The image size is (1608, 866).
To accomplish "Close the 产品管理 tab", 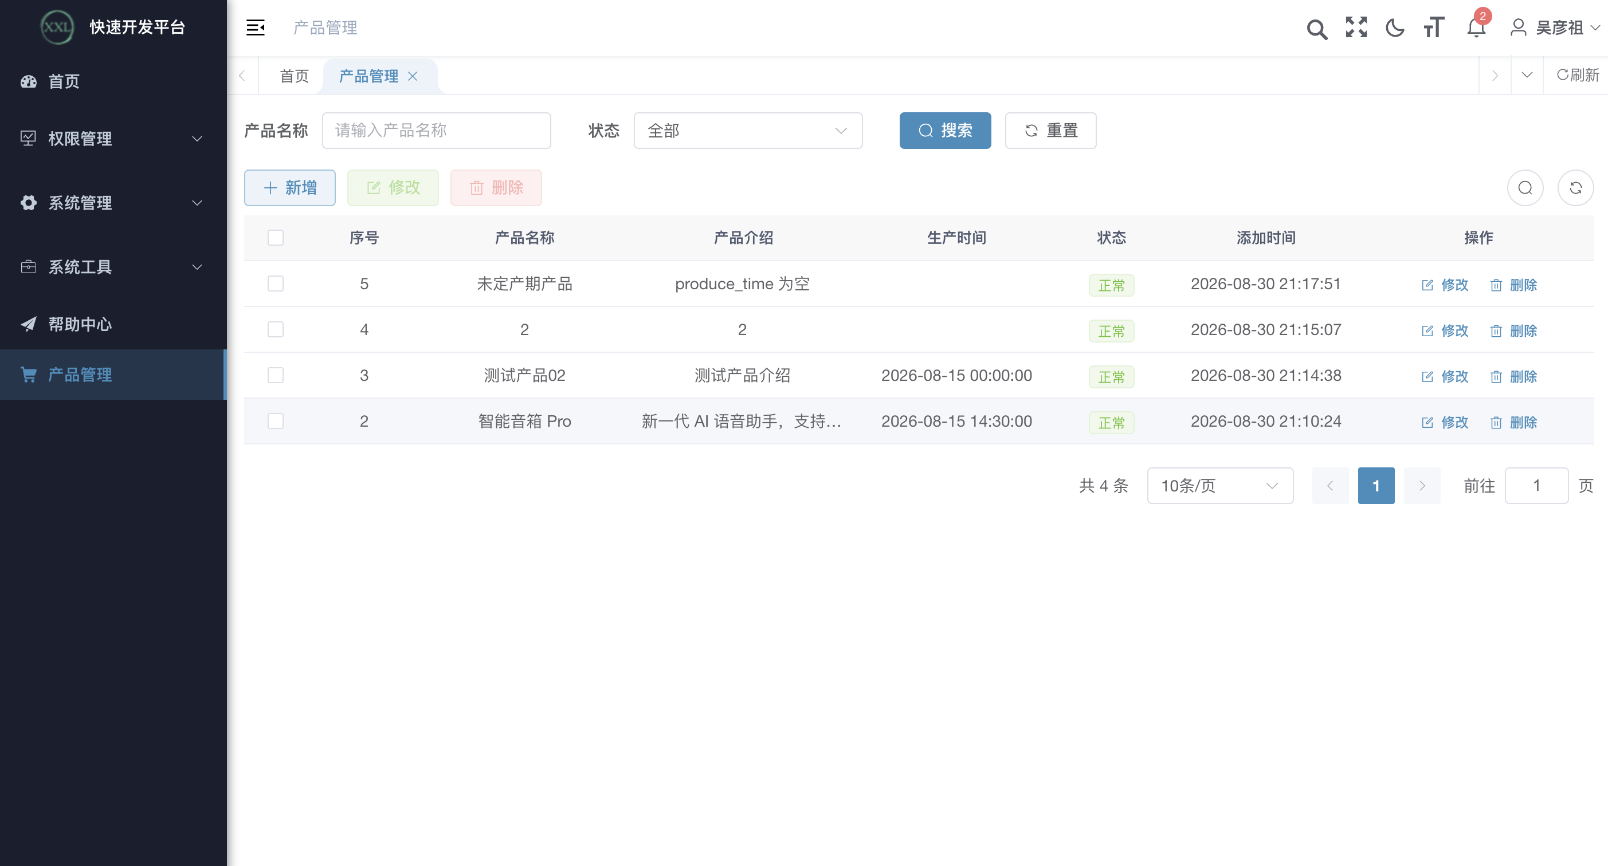I will point(413,76).
